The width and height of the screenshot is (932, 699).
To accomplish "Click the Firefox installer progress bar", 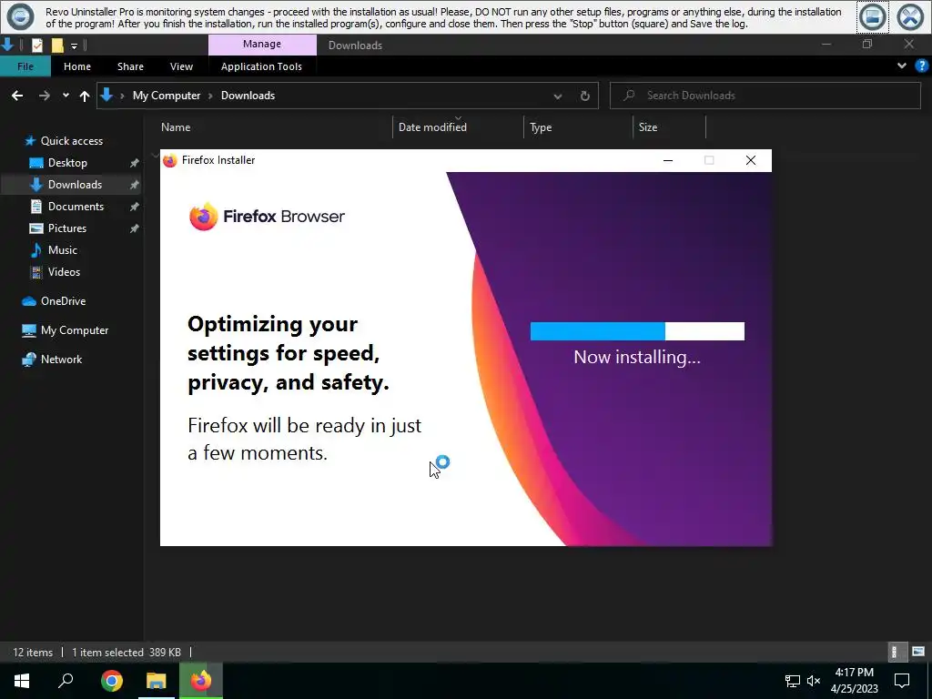I will coord(637,331).
